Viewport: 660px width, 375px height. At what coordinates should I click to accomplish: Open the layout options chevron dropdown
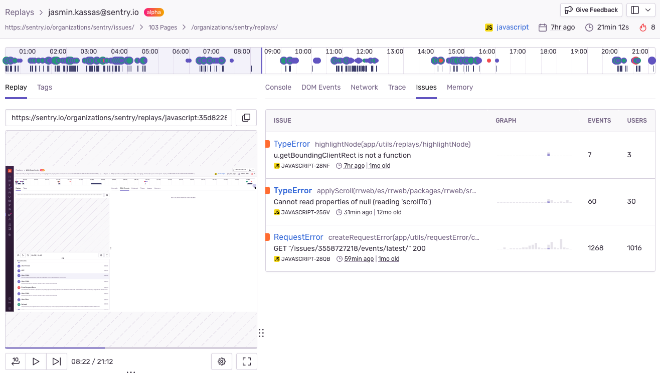tap(647, 10)
